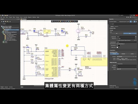Open the align objects tool in active bar
This screenshot has width=138, height=104.
[58, 21]
